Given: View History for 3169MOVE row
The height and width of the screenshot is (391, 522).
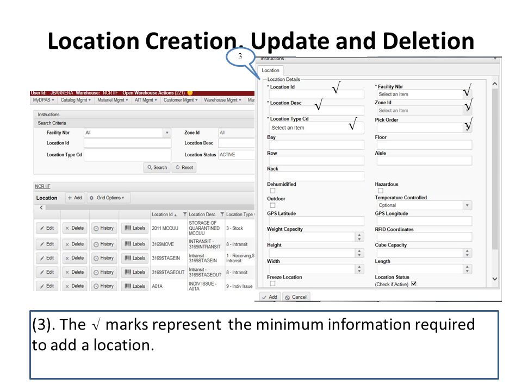Looking at the screenshot, I should pos(103,244).
